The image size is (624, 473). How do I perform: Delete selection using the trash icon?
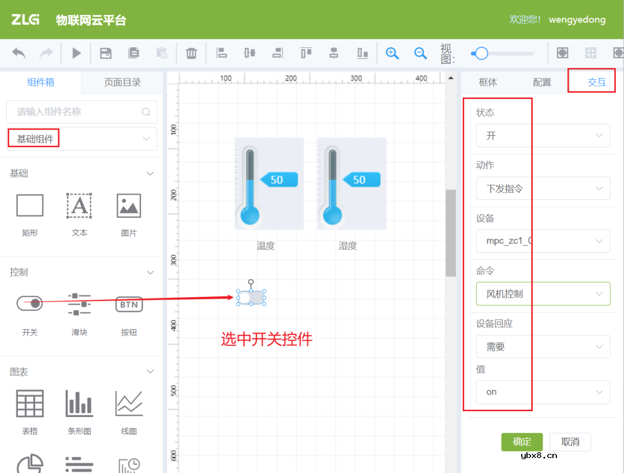pos(191,53)
